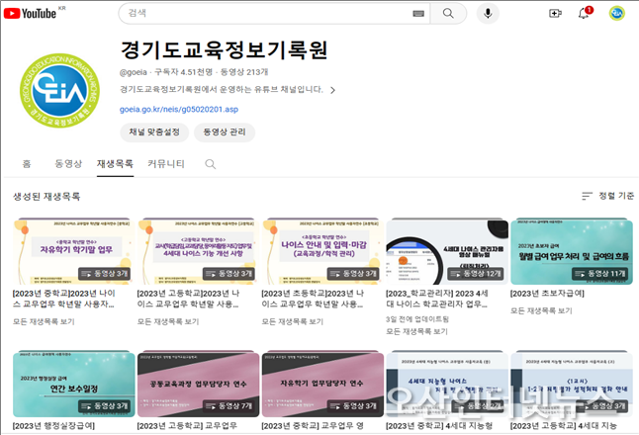Open the [2023년 초등학교]2023년 나이스 playlist title
This screenshot has height=435, width=639.
tap(313, 299)
